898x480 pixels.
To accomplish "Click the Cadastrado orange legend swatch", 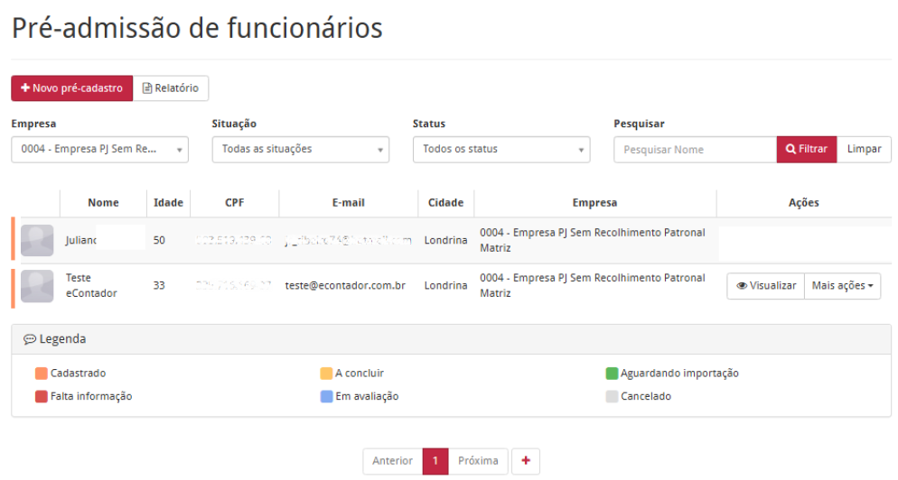I will pyautogui.click(x=41, y=374).
